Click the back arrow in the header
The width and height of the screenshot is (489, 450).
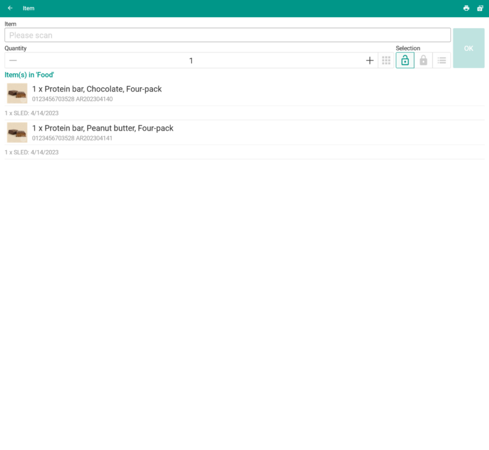tap(10, 8)
